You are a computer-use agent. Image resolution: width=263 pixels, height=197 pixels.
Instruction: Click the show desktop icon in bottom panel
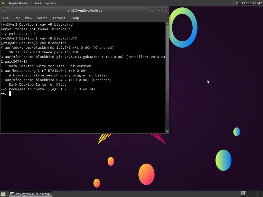pyautogui.click(x=3, y=194)
